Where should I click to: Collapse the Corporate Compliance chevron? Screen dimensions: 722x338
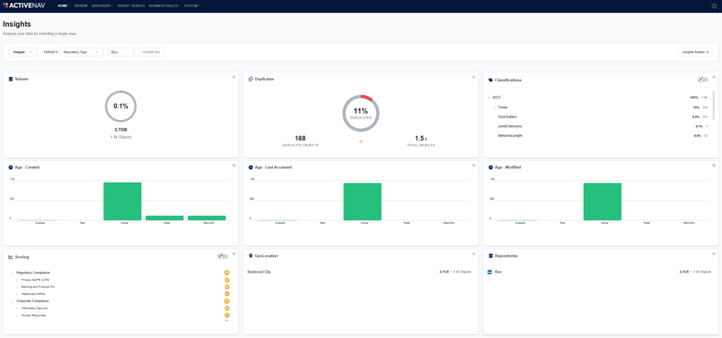coord(12,301)
